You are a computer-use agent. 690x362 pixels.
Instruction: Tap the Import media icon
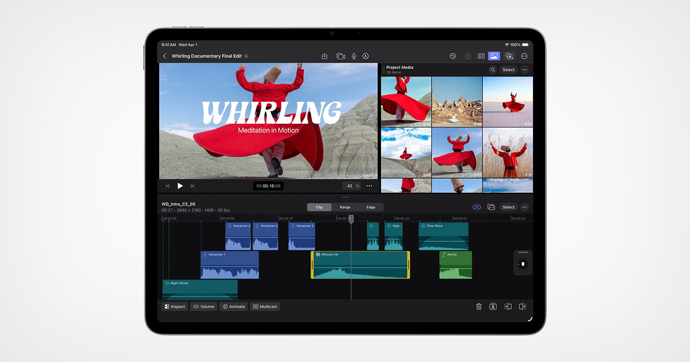pyautogui.click(x=324, y=56)
